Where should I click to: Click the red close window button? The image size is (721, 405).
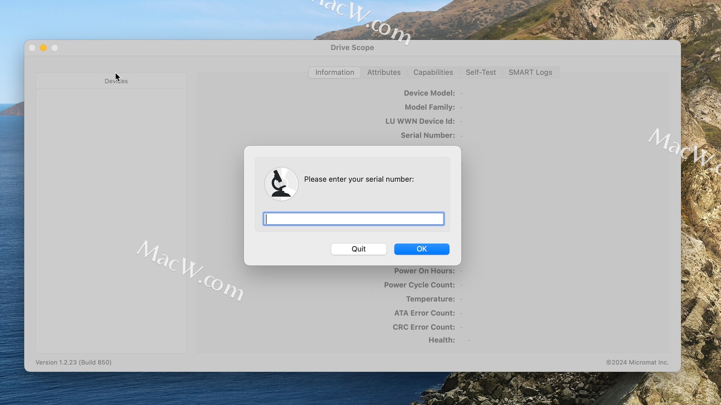[32, 48]
